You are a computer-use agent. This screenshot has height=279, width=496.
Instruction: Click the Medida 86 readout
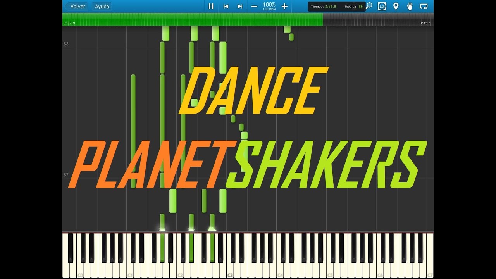pyautogui.click(x=354, y=6)
